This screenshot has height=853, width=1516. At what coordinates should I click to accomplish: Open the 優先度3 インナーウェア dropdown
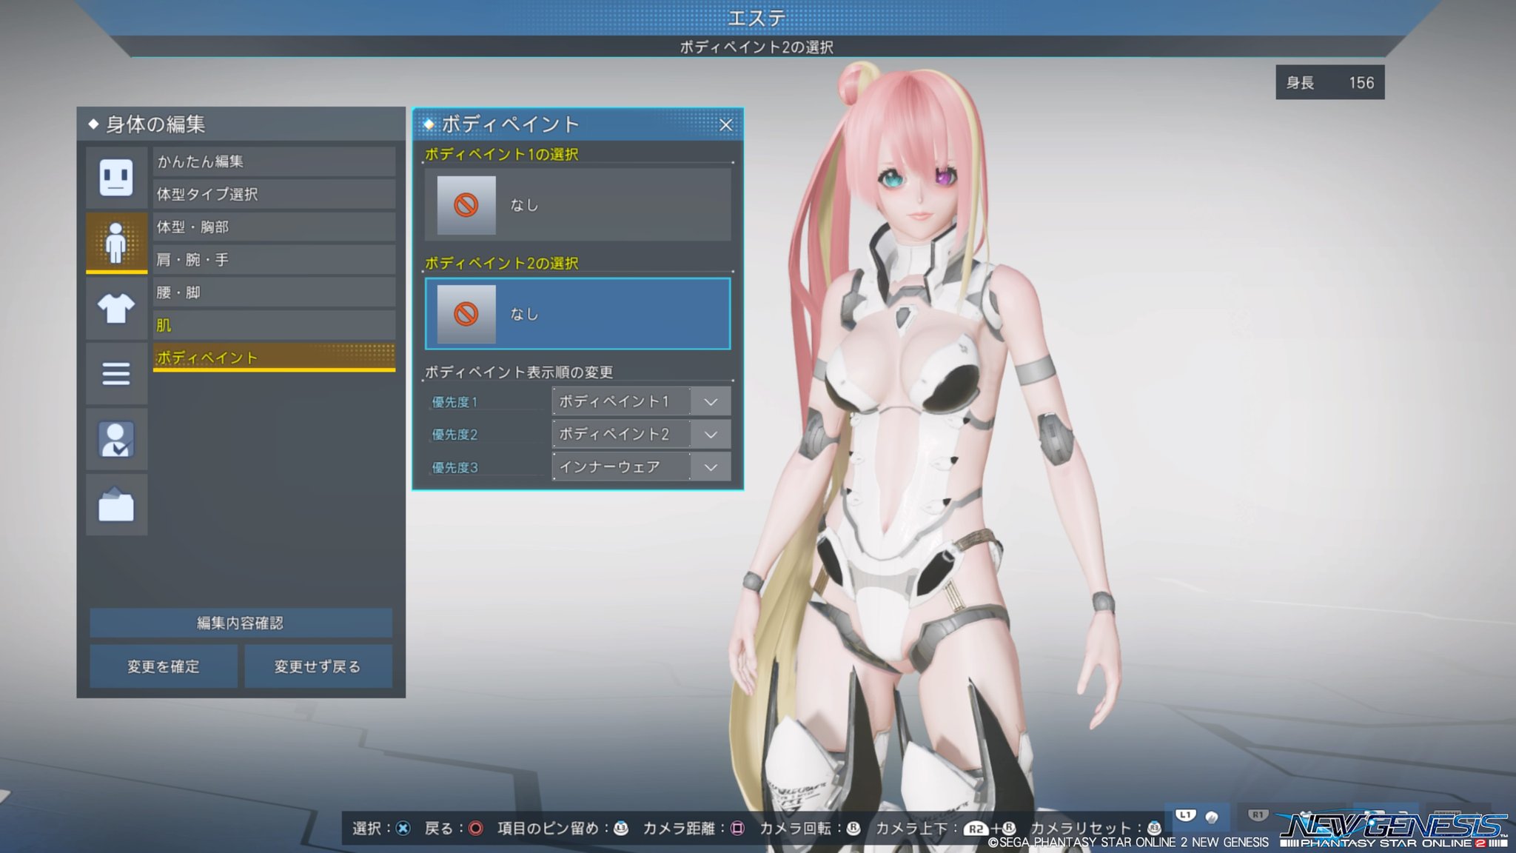tap(711, 467)
